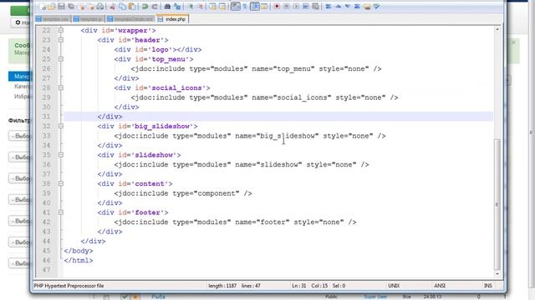This screenshot has height=300, width=535.
Task: Click the Zoom Out toolbar icon
Action: coord(201,7)
